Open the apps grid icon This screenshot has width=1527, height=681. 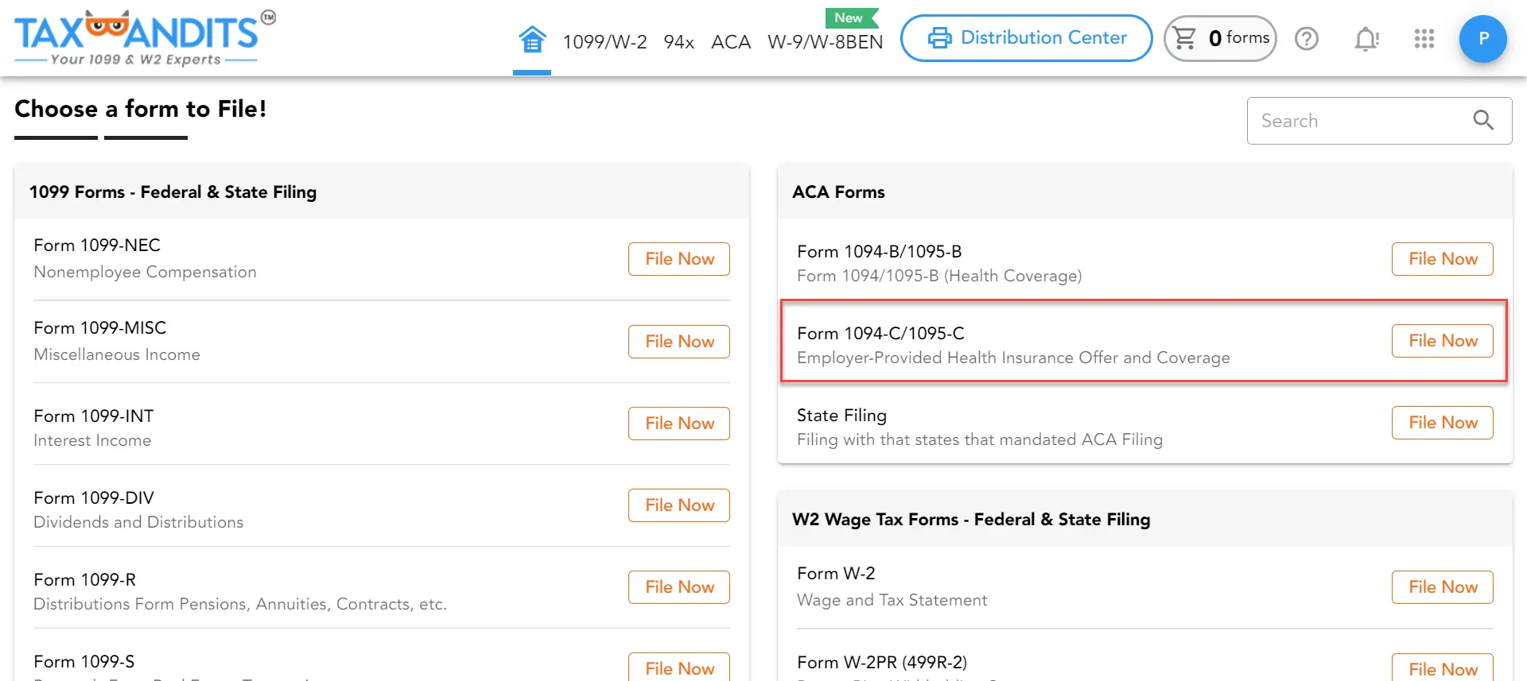click(1424, 39)
